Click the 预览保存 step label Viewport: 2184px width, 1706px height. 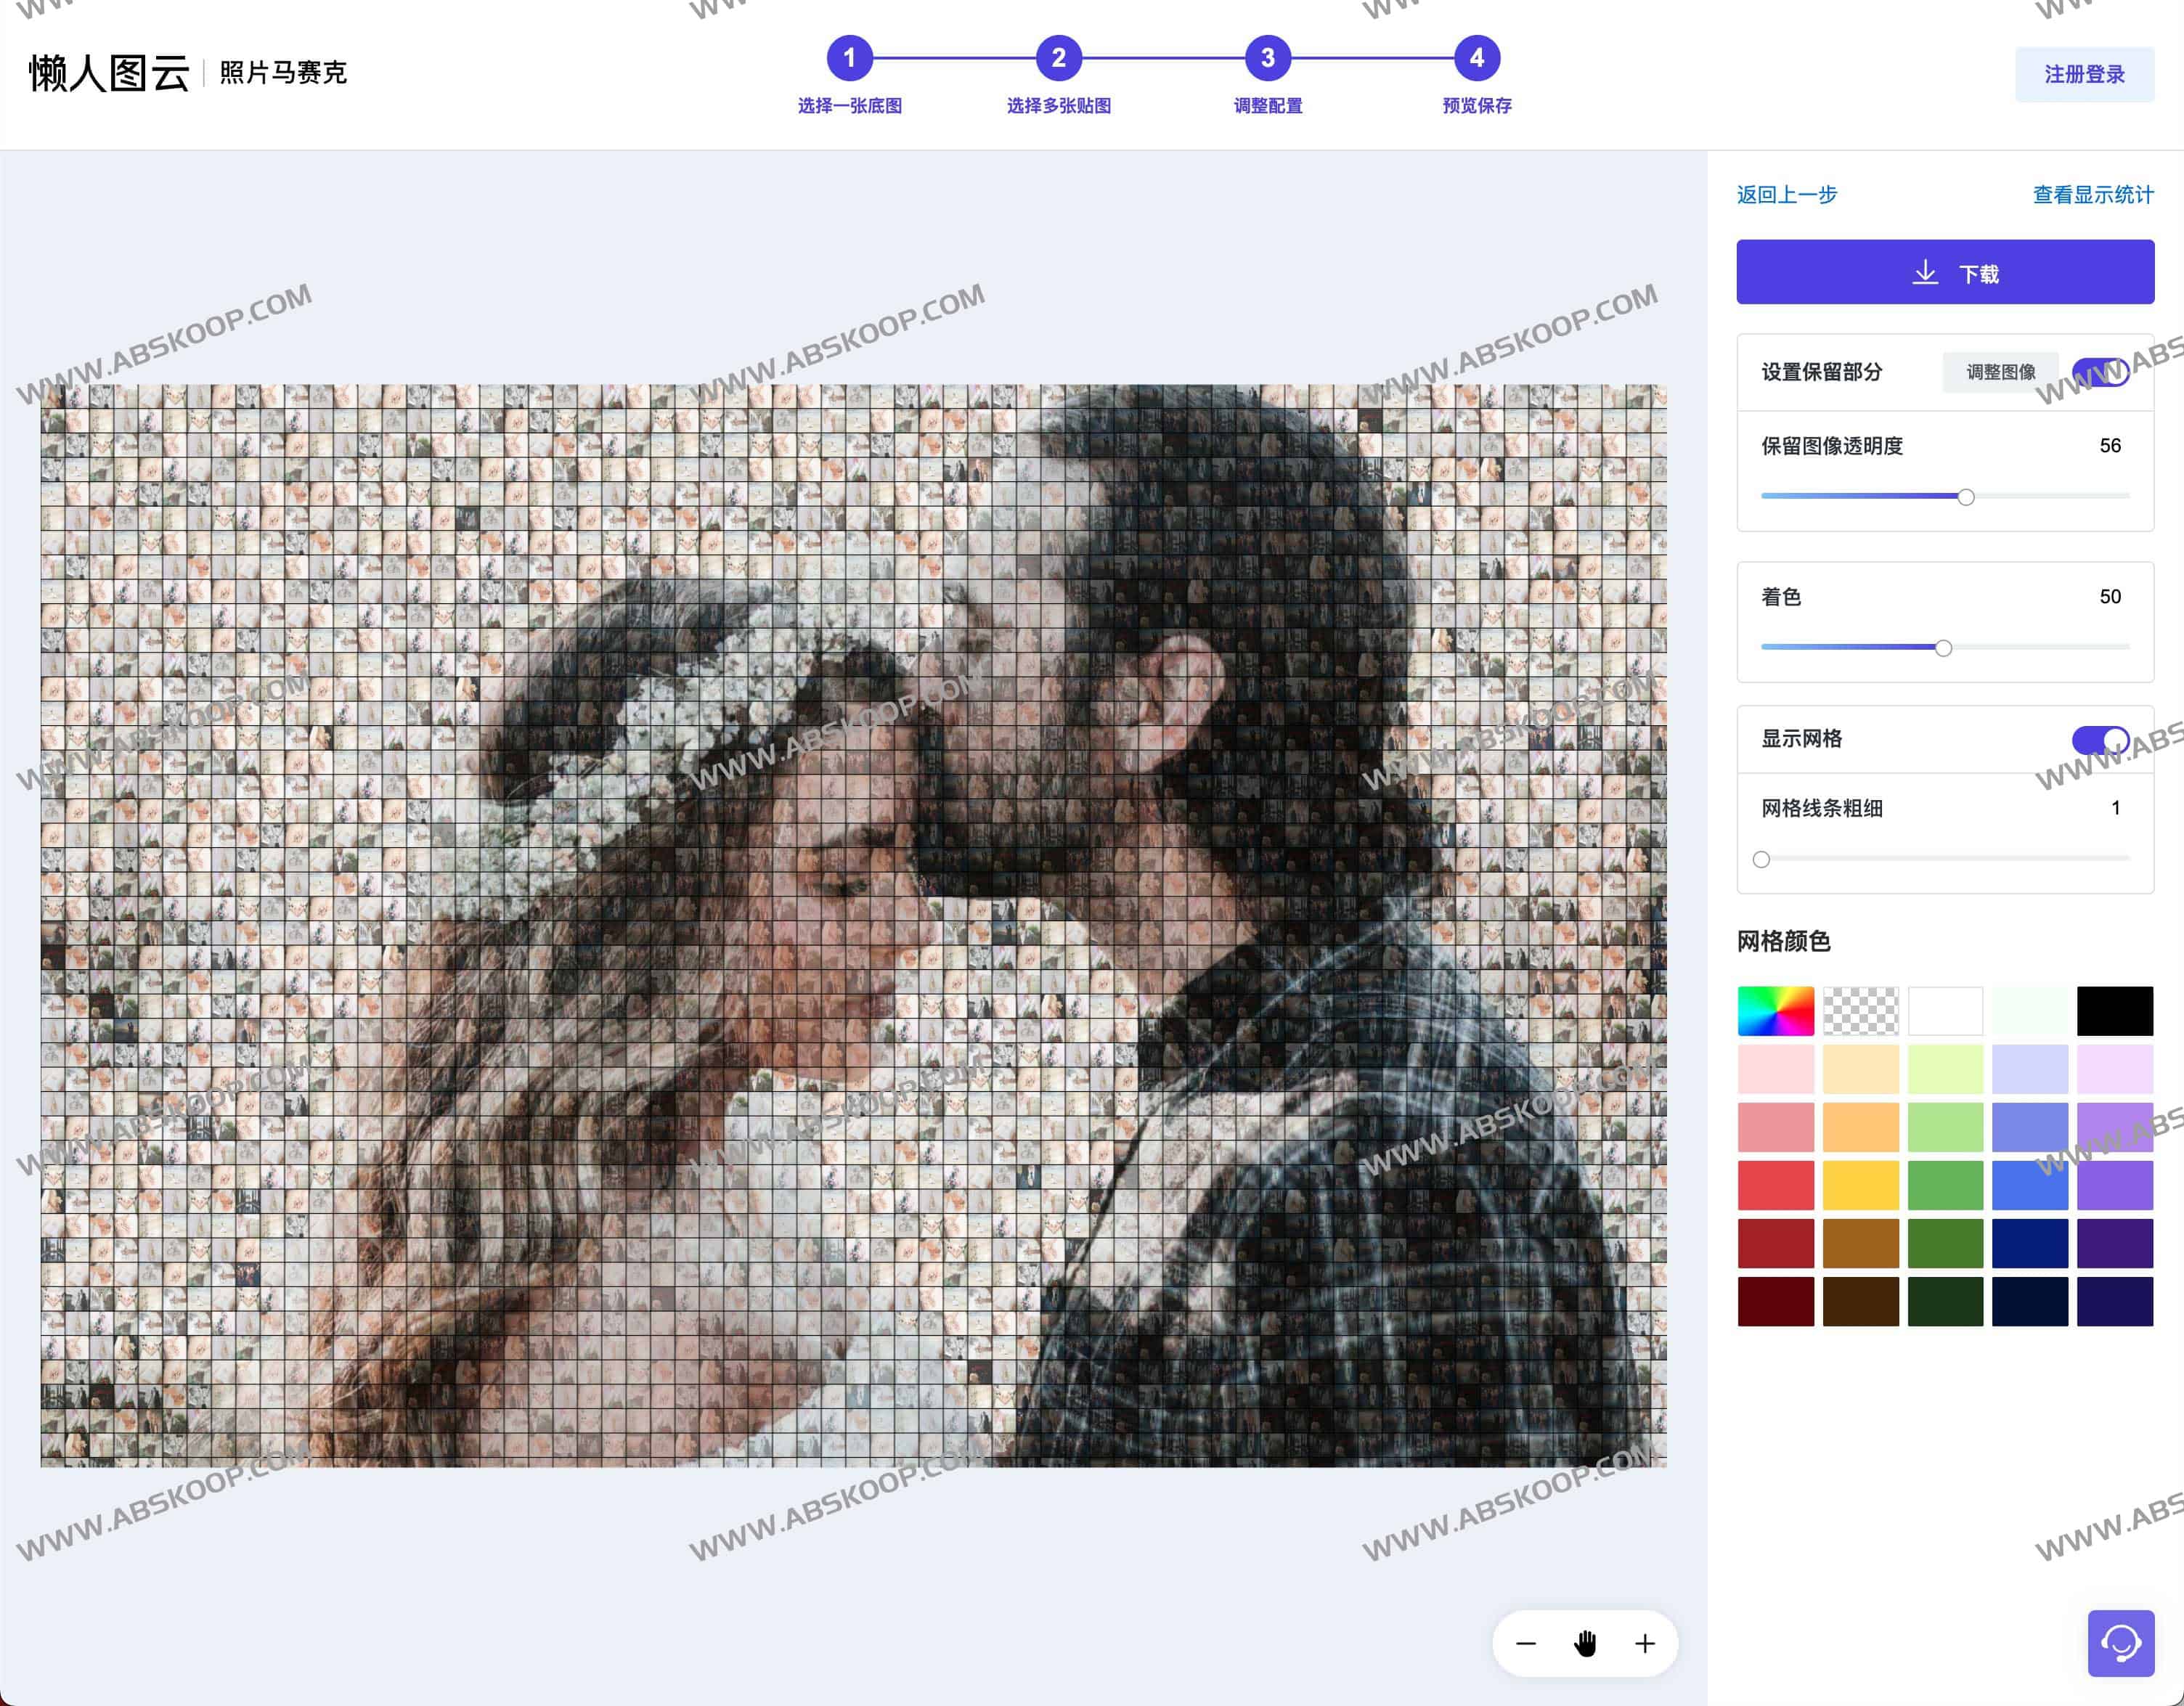(x=1476, y=106)
